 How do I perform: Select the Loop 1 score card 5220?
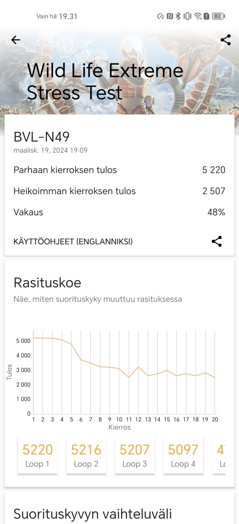[x=38, y=455]
